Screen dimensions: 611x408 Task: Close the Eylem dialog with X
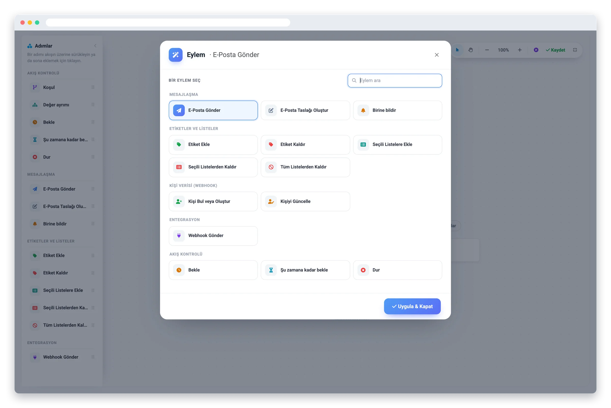[x=437, y=55]
